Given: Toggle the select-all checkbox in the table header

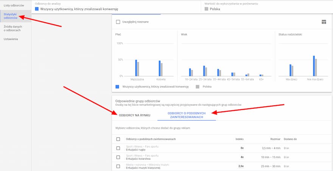Looking at the screenshot, I should [118, 139].
